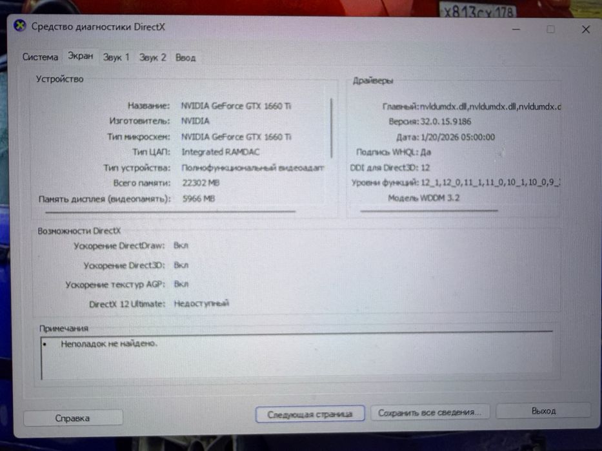Image resolution: width=602 pixels, height=451 pixels.
Task: Select the Название value NVIDIA GeForce GTX 1660 Ti
Action: pyautogui.click(x=236, y=106)
